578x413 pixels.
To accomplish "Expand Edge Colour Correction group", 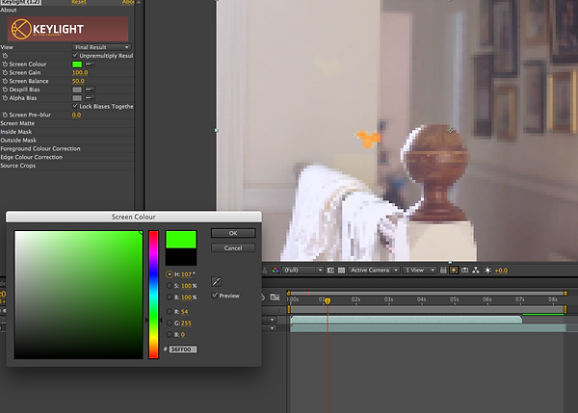I will (x=32, y=157).
